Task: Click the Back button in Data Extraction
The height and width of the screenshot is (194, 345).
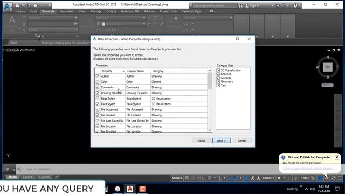Action: 201,141
